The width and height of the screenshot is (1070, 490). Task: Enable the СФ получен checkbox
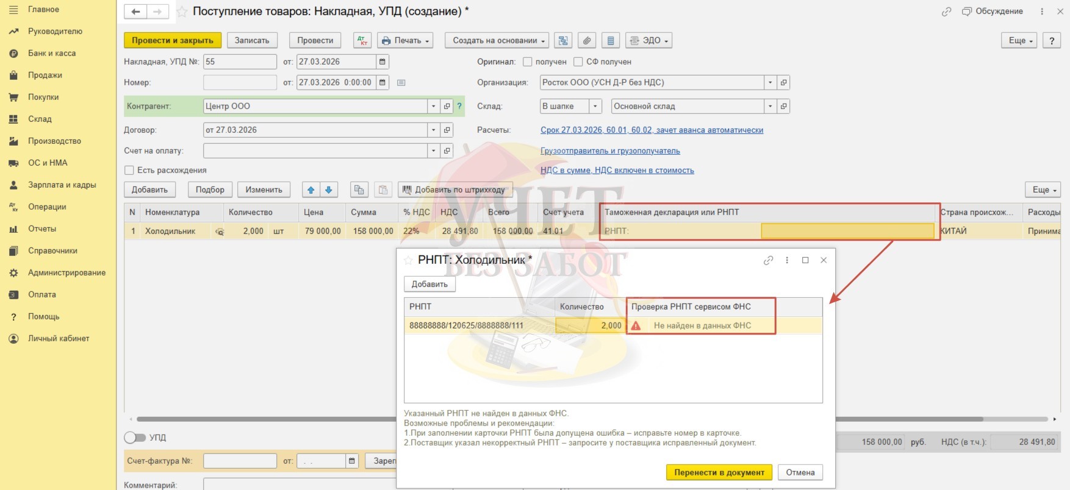[x=578, y=62]
